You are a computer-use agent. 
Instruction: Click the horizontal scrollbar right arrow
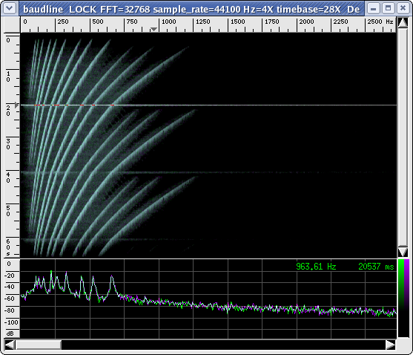pos(391,345)
